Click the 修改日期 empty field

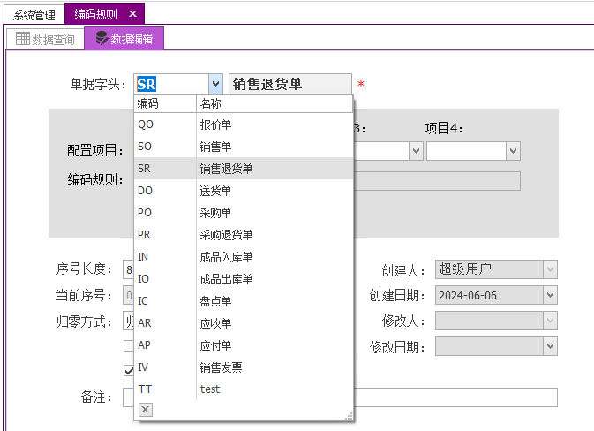tap(489, 346)
